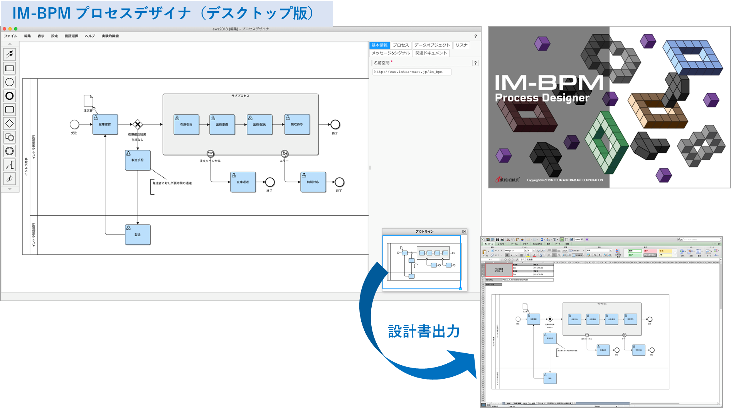Select the 在庫引当 task in the subprocess
The height and width of the screenshot is (408, 731).
(187, 124)
